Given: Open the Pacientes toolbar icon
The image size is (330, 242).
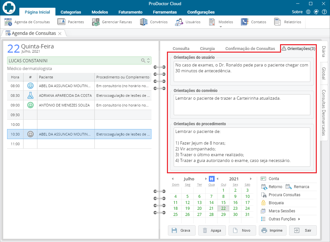Looking at the screenshot, I should [x=61, y=22].
